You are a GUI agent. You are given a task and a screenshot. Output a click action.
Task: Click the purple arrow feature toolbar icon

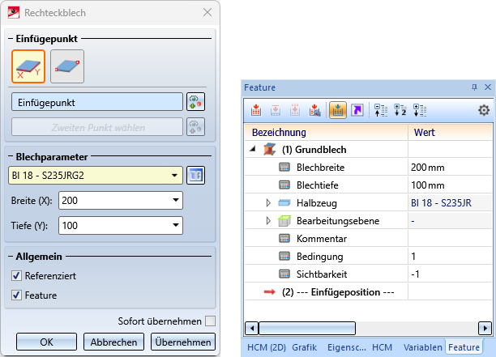(x=357, y=110)
